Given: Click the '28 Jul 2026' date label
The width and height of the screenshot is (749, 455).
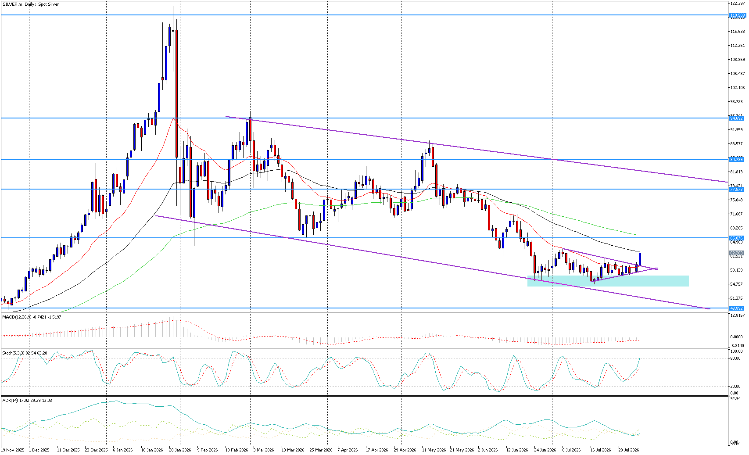Looking at the screenshot, I should click(x=629, y=450).
